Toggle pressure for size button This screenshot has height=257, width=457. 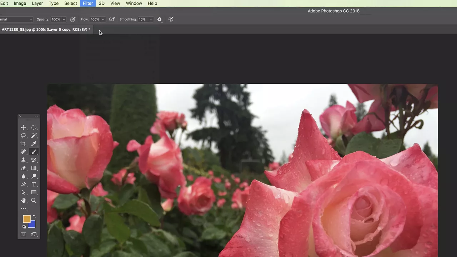[x=171, y=19]
